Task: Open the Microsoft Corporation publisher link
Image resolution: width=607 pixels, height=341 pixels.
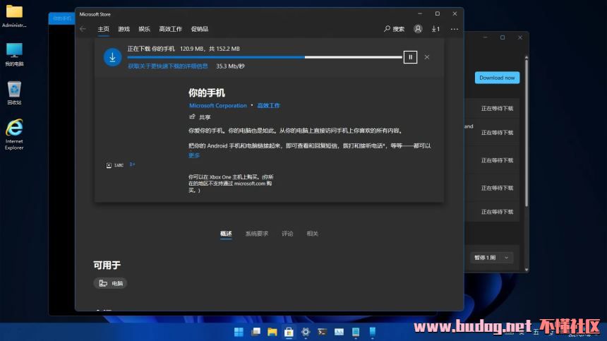Action: 218,105
